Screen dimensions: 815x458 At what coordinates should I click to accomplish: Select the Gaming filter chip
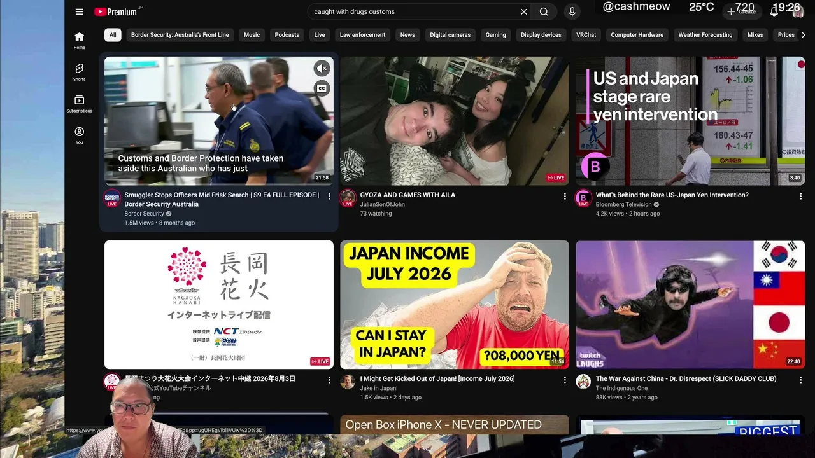[495, 35]
